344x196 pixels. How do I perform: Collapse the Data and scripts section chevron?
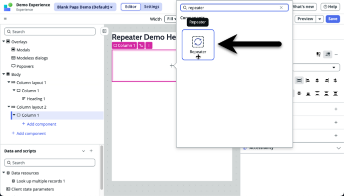[x=83, y=151]
